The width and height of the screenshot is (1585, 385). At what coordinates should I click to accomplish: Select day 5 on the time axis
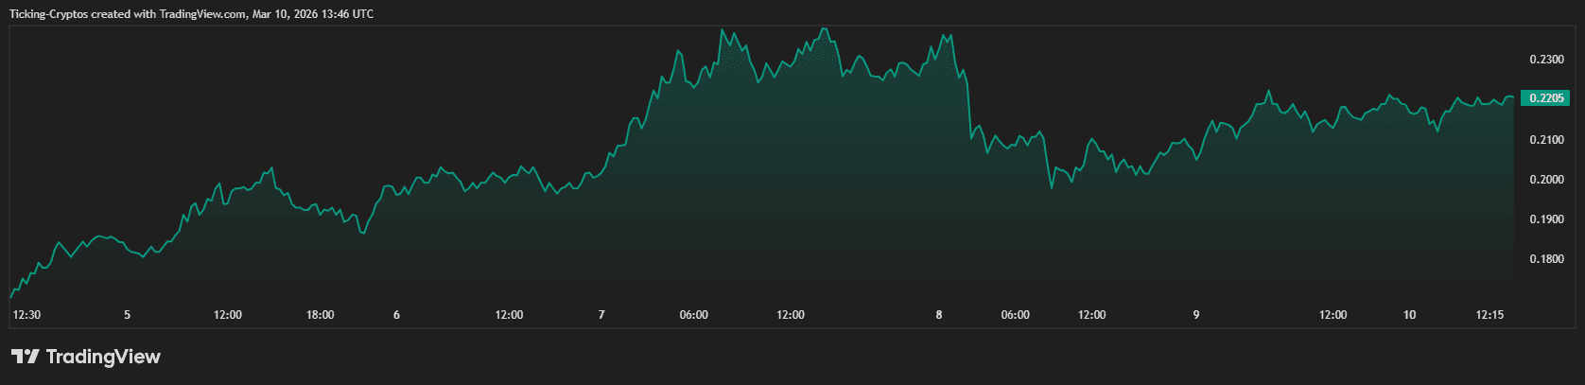128,315
